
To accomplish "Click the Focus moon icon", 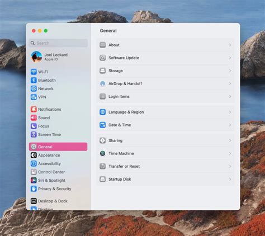I will [x=34, y=126].
